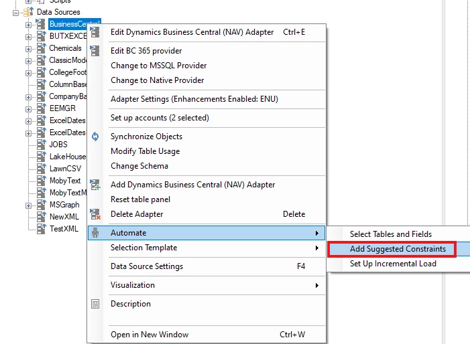Click the LawnCSV data source icon

tap(41, 169)
